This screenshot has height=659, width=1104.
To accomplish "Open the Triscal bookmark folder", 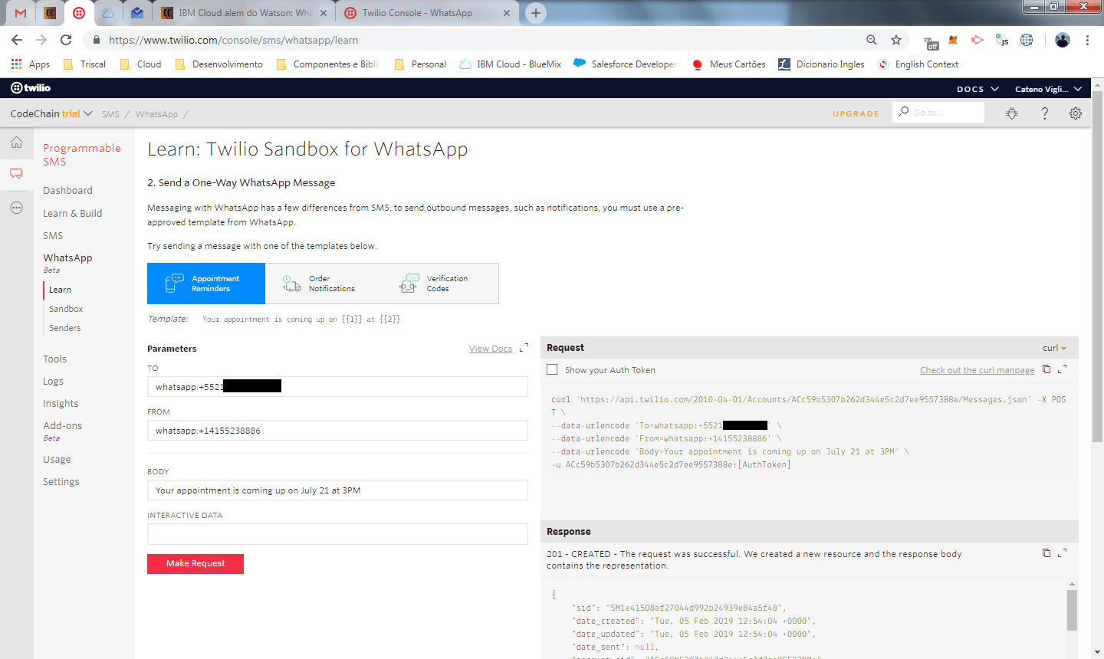I will coord(84,64).
